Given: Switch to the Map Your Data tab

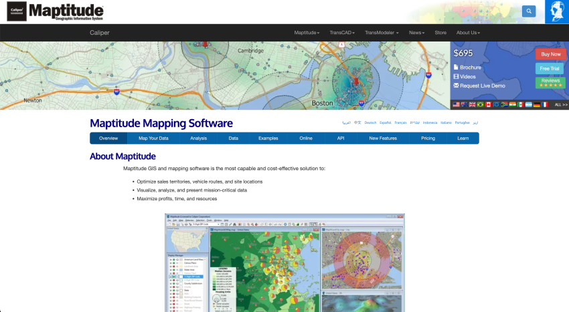Looking at the screenshot, I should tap(153, 138).
